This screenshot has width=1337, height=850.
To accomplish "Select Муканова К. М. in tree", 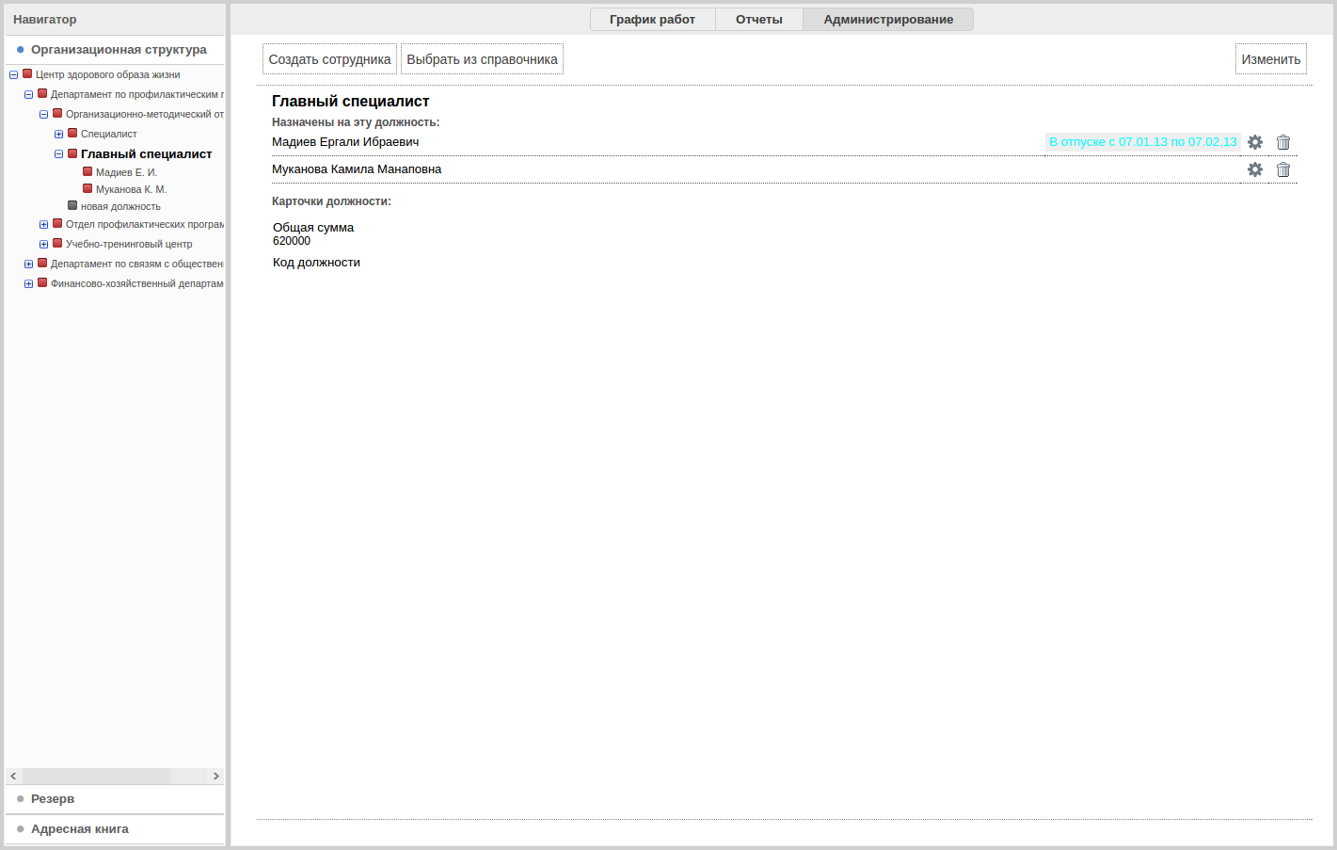I will click(x=131, y=189).
